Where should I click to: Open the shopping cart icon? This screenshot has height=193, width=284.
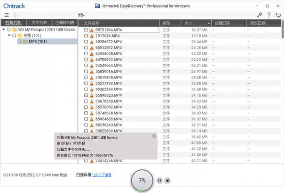click(278, 15)
